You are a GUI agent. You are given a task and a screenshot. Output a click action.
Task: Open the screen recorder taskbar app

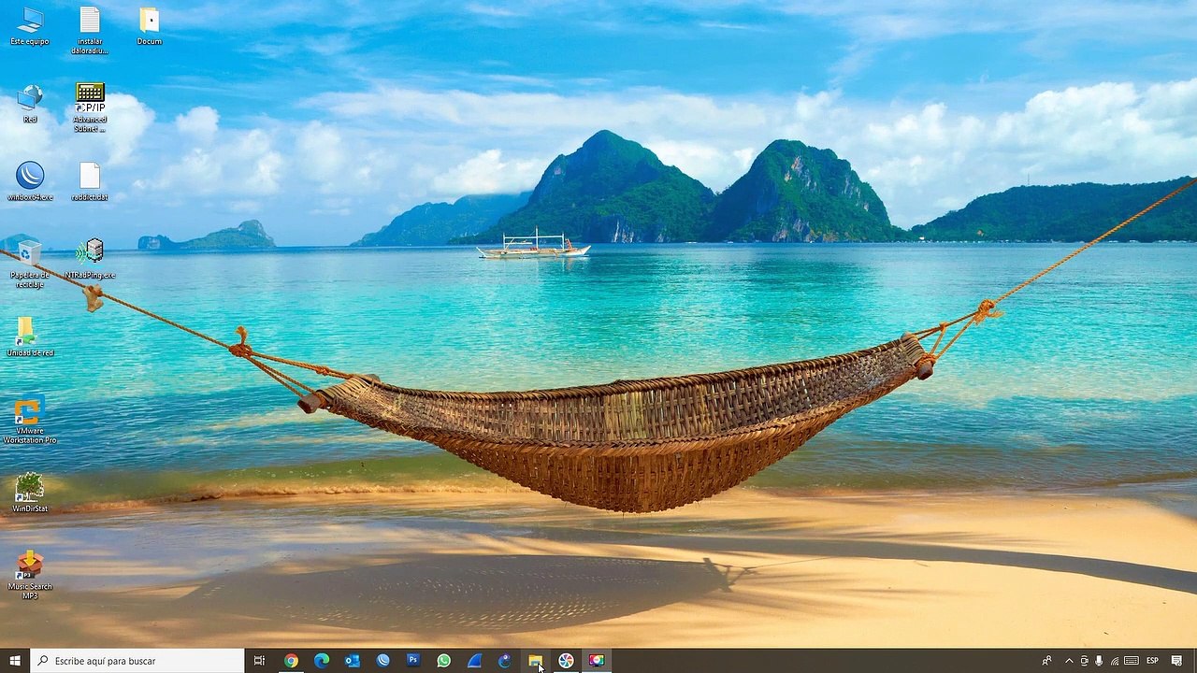coord(597,661)
